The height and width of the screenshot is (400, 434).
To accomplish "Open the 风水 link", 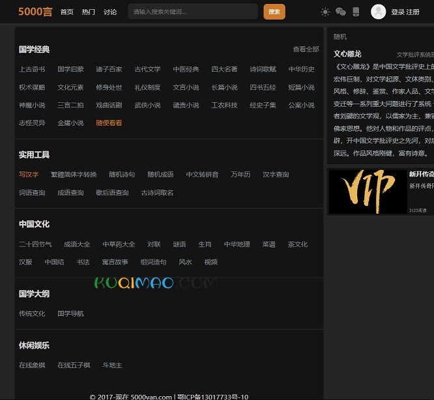I will [x=186, y=263].
